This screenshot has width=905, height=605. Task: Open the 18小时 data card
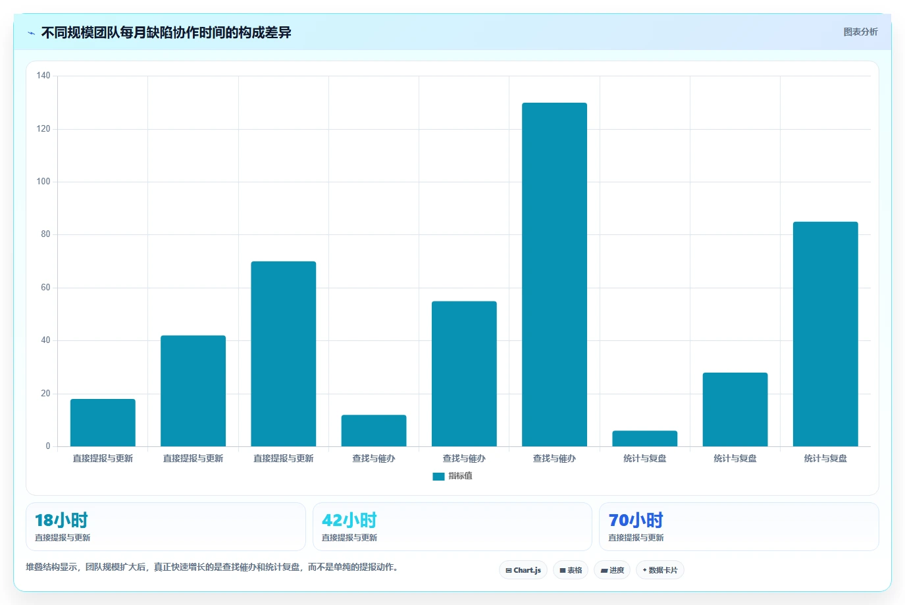click(x=166, y=527)
